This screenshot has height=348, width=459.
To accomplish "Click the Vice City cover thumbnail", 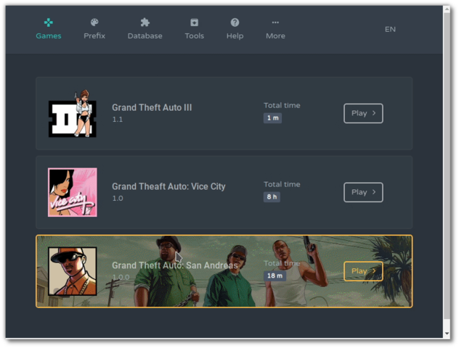I will (x=73, y=192).
